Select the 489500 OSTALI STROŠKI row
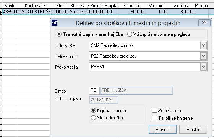Viewport: 214px width, 138px height. pyautogui.click(x=108, y=12)
